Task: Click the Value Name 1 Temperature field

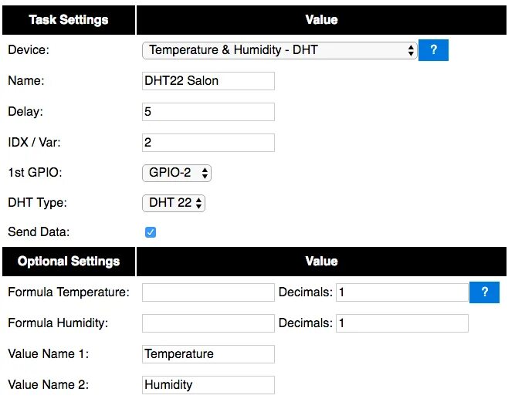Action: 208,354
